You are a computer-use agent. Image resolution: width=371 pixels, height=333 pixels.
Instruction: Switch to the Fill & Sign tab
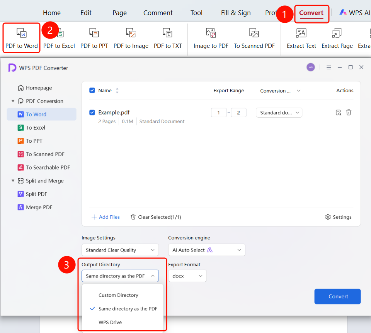(236, 13)
